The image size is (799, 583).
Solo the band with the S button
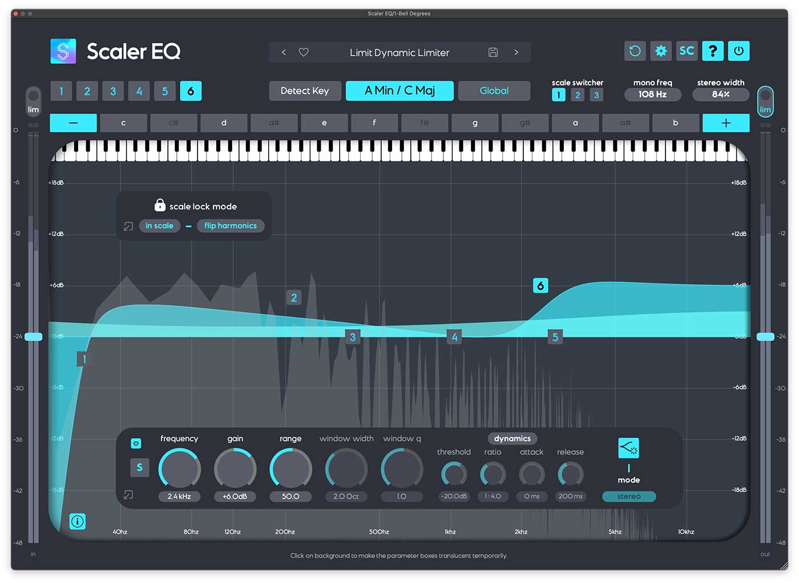(140, 467)
